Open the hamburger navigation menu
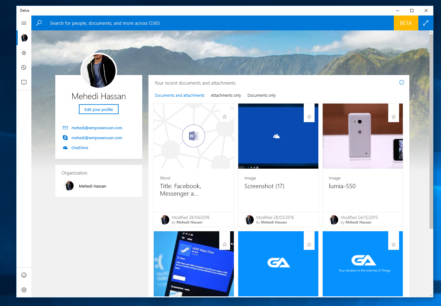441x306 pixels. pos(24,23)
